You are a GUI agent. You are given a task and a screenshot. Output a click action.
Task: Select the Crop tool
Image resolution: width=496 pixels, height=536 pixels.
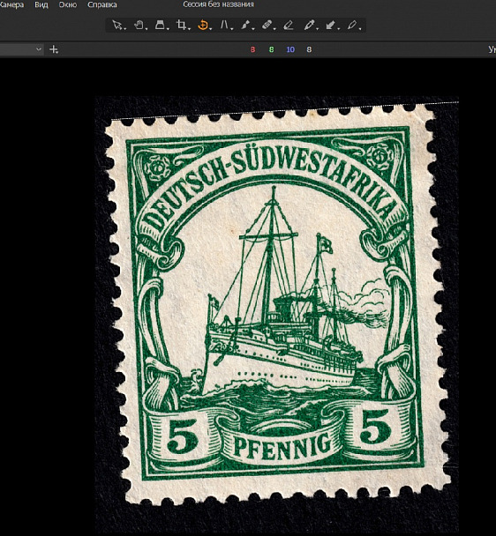coord(181,26)
